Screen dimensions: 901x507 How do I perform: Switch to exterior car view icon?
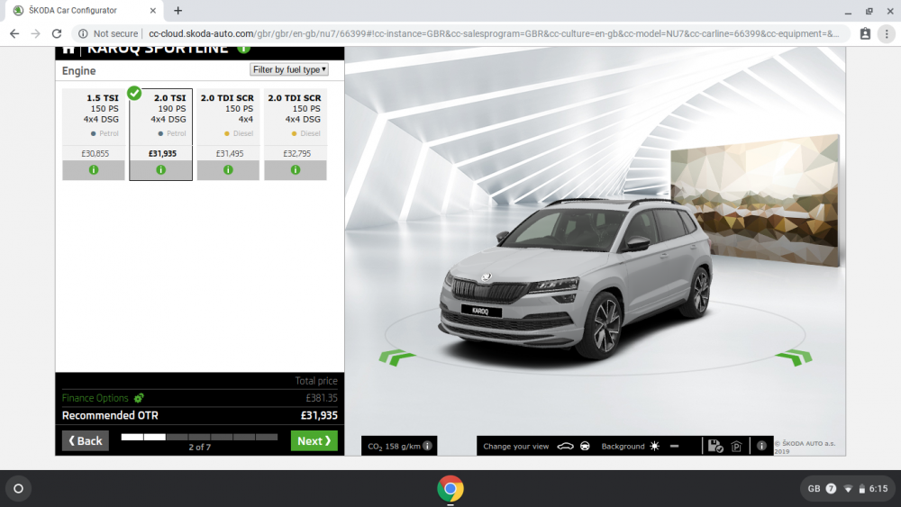[566, 446]
